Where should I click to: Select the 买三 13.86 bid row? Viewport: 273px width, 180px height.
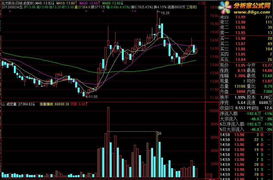[246, 49]
